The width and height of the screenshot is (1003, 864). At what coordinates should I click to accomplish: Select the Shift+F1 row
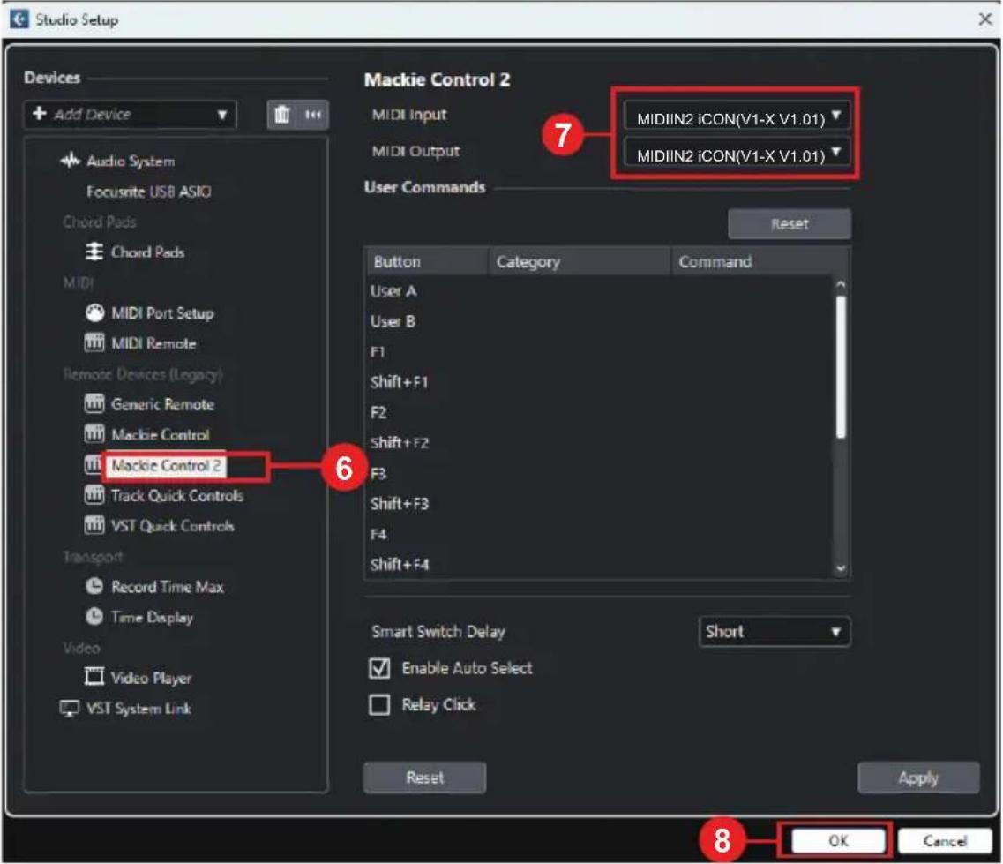click(x=600, y=382)
